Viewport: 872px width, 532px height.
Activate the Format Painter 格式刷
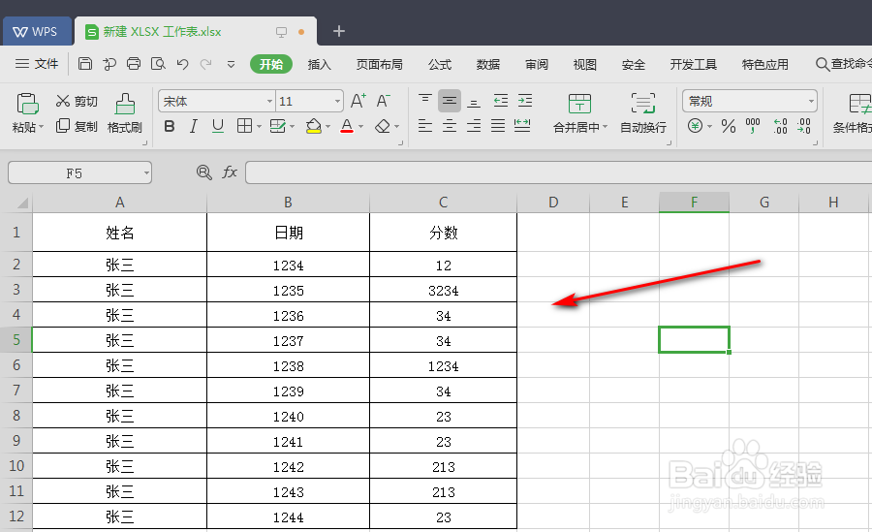(125, 113)
